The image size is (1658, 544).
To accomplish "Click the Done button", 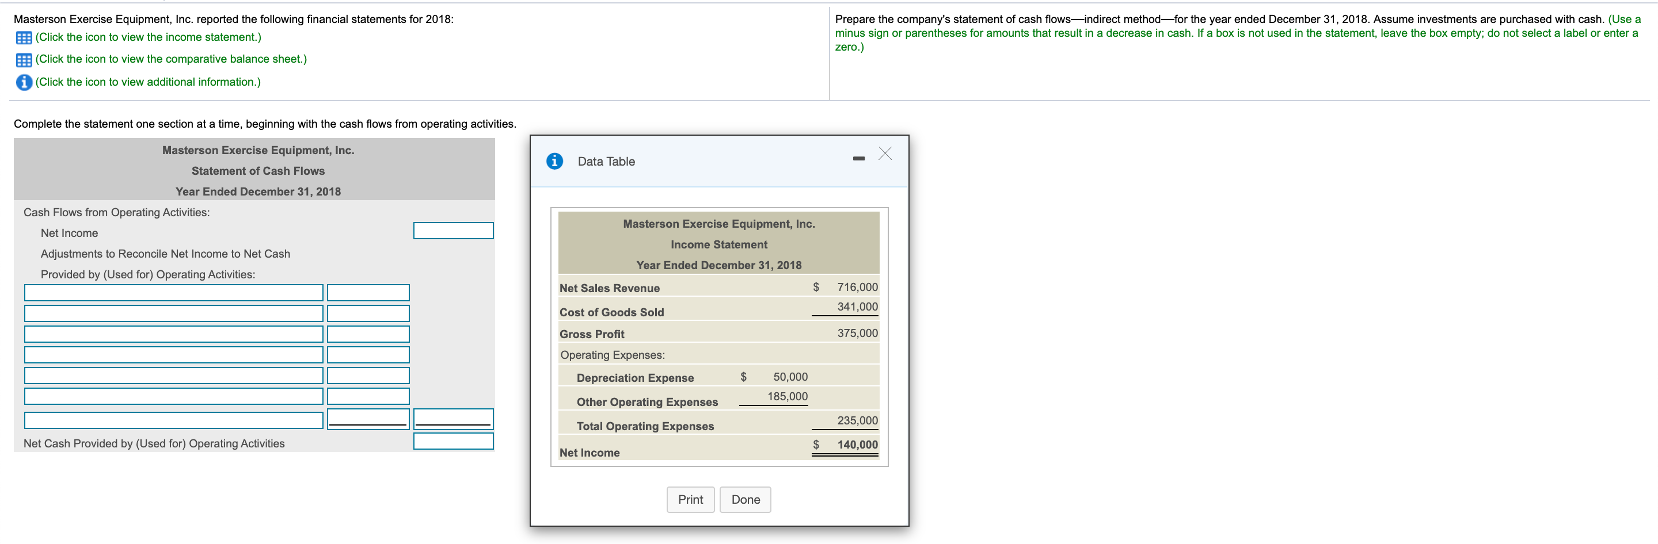I will pos(746,500).
